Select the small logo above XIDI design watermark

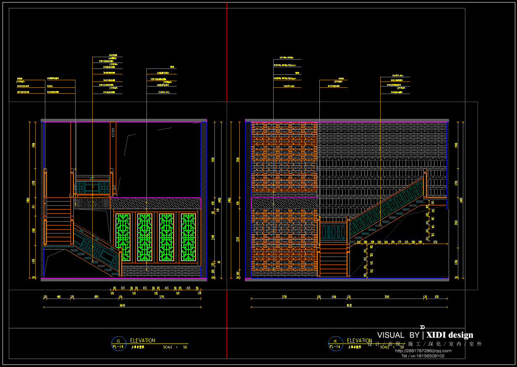(x=423, y=327)
